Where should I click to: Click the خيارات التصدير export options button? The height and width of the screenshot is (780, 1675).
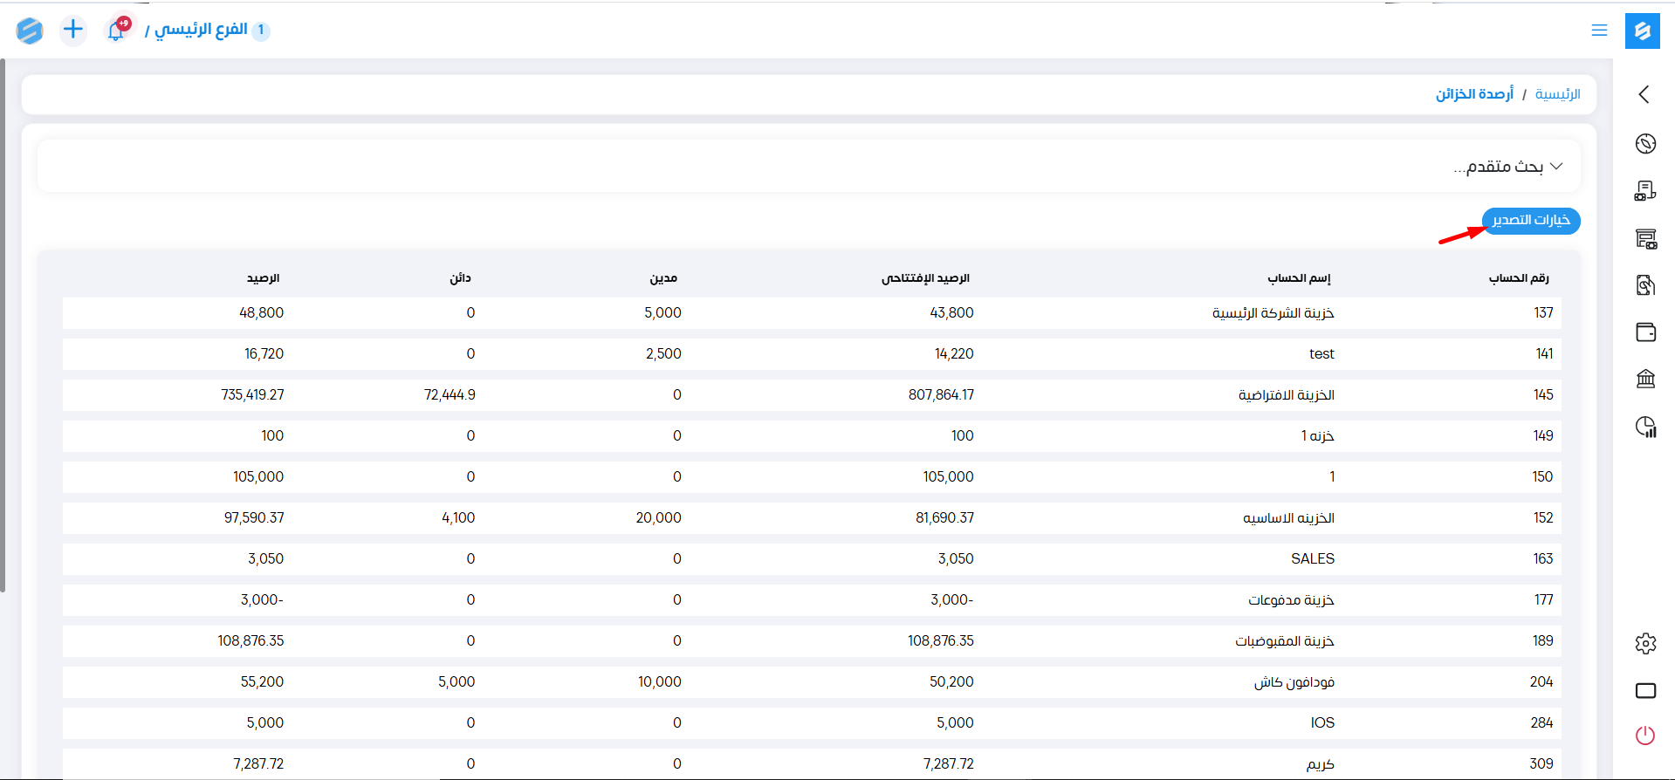point(1531,220)
